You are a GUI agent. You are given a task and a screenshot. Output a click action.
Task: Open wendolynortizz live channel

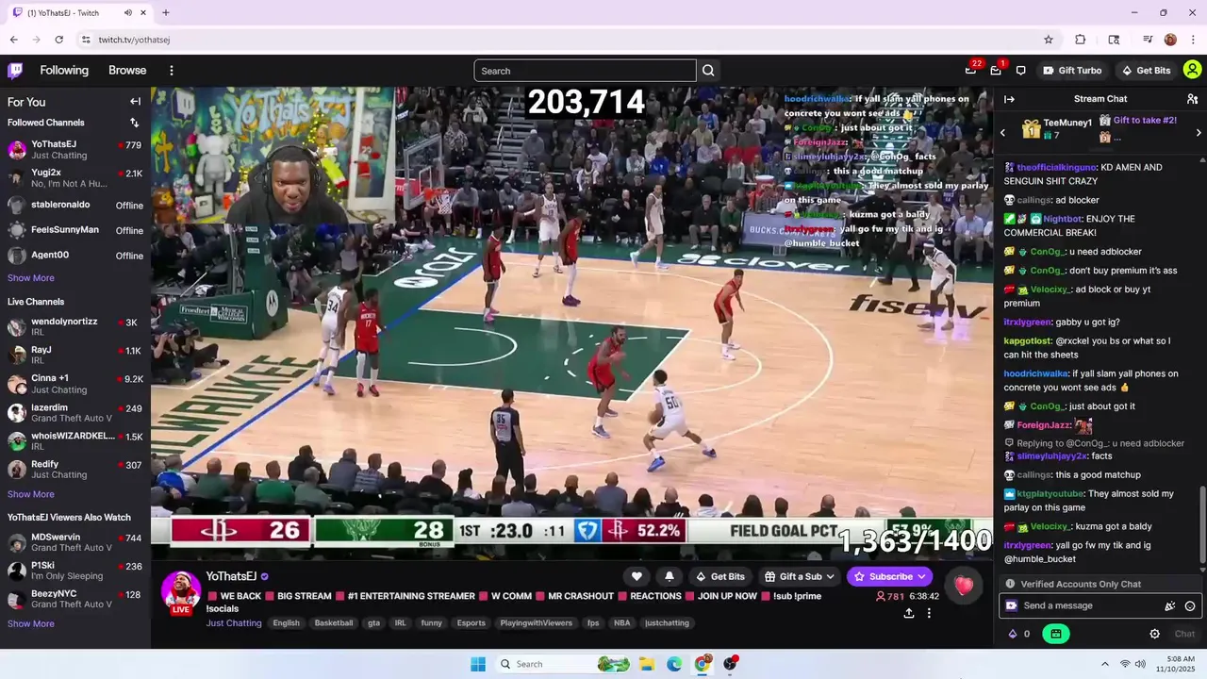coord(75,327)
